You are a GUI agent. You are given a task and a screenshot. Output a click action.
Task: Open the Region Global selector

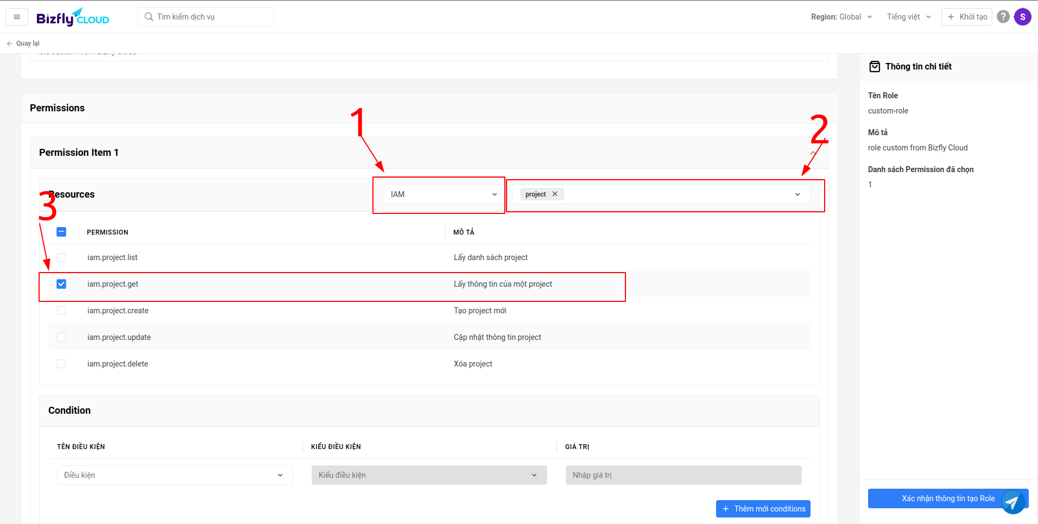click(841, 17)
